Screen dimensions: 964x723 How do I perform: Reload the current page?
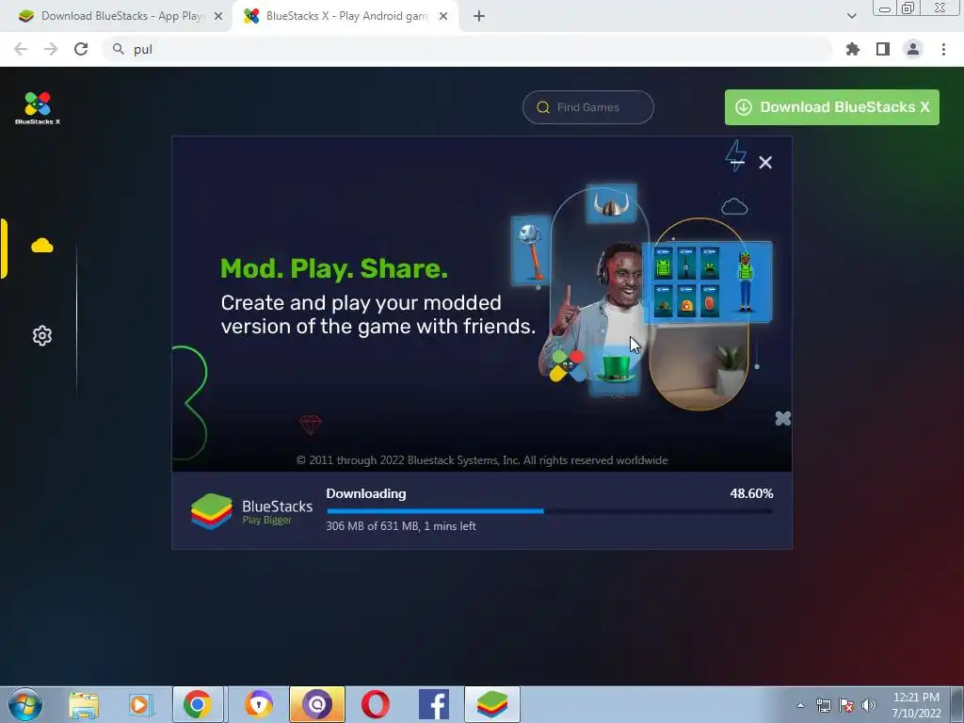[x=81, y=49]
